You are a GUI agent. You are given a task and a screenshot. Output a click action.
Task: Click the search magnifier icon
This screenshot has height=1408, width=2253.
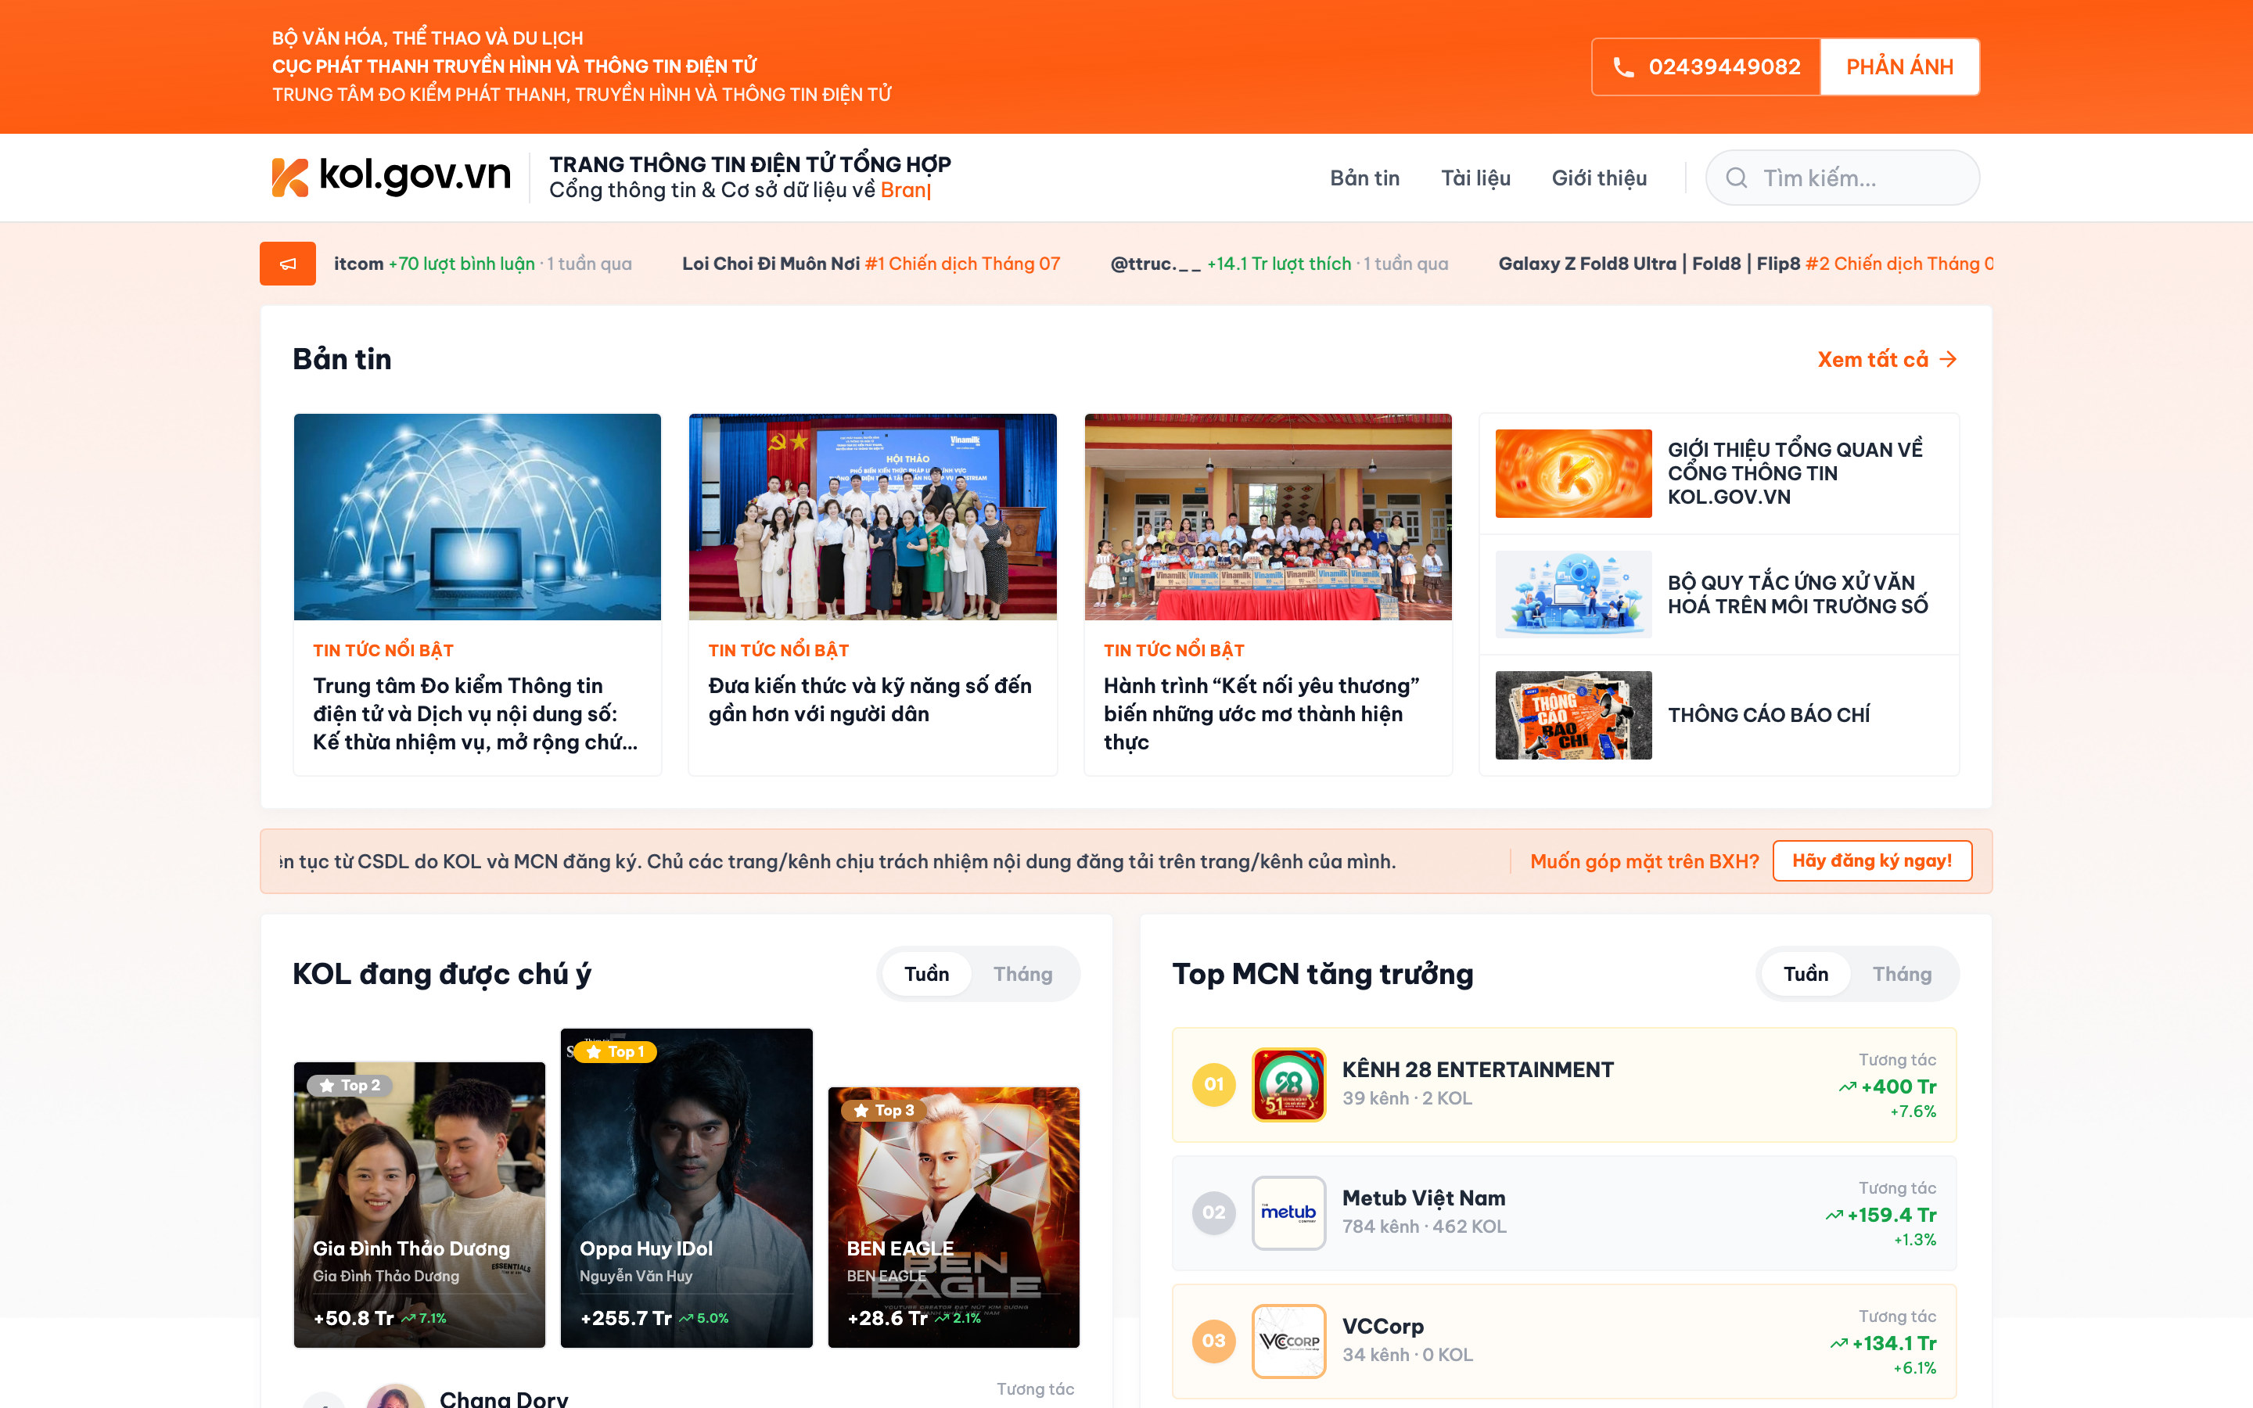coord(1737,178)
